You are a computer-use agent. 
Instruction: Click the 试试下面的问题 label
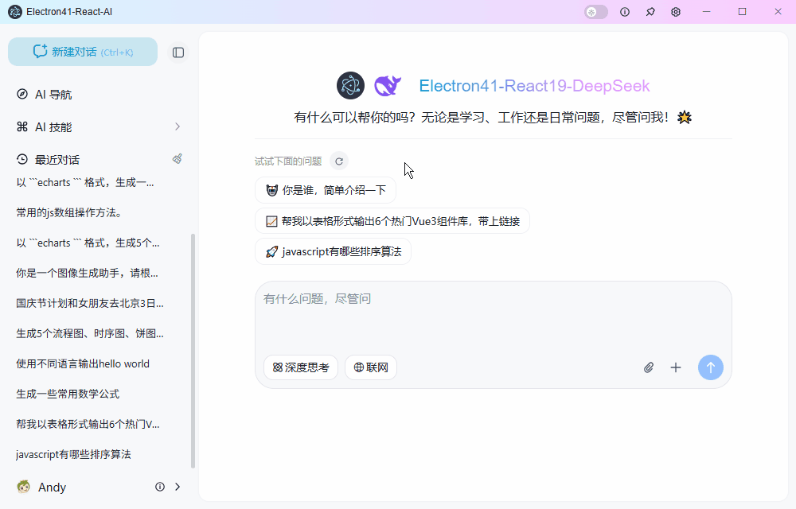pos(288,161)
